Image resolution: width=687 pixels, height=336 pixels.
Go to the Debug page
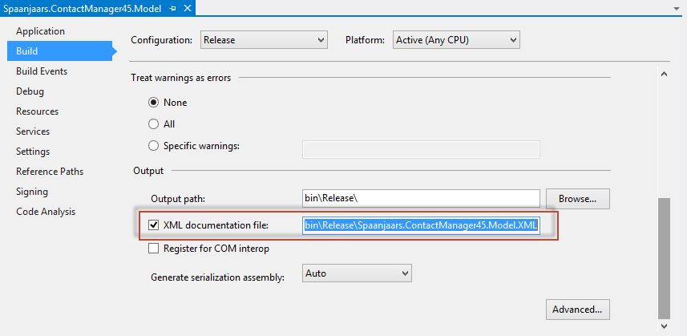point(30,91)
